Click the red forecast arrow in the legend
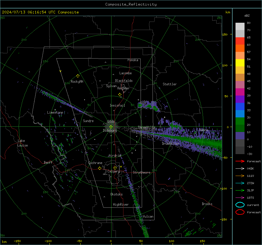The height and width of the screenshot is (245, 262). click(x=240, y=161)
